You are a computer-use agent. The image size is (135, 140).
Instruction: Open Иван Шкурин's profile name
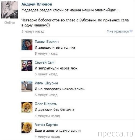click(x=46, y=83)
